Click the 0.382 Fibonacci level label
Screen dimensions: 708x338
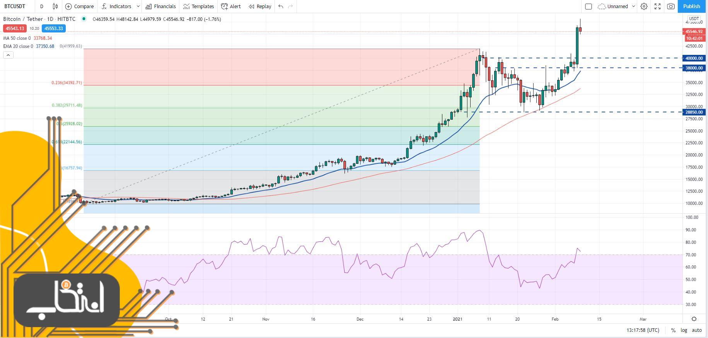pos(67,105)
